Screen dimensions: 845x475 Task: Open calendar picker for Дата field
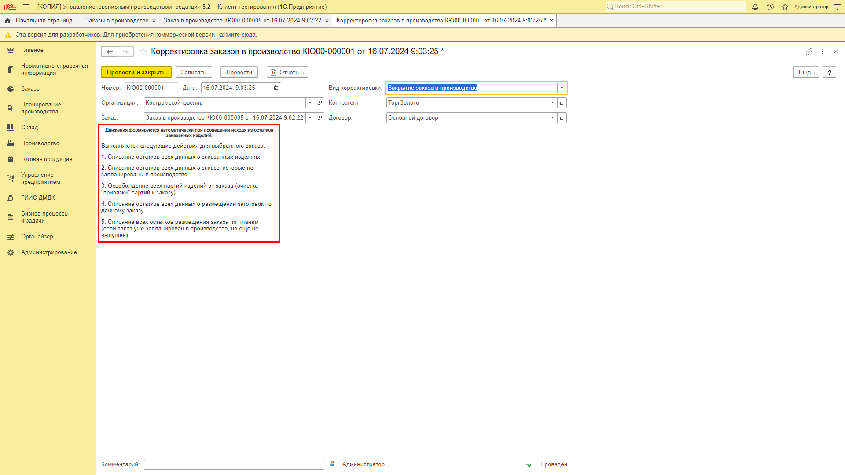(276, 88)
